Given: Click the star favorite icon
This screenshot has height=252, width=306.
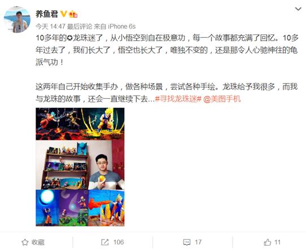Looking at the screenshot, I should [x=25, y=242].
